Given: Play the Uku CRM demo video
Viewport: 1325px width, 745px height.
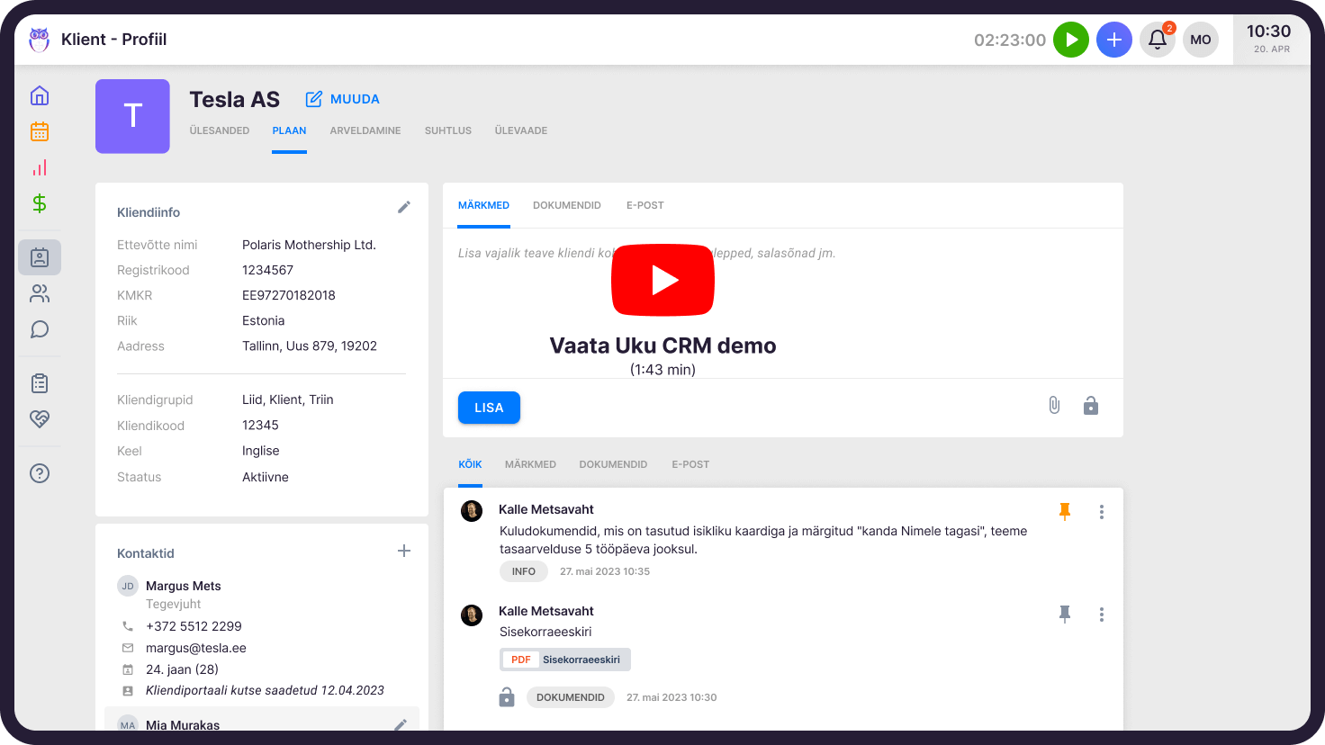Looking at the screenshot, I should pos(663,280).
